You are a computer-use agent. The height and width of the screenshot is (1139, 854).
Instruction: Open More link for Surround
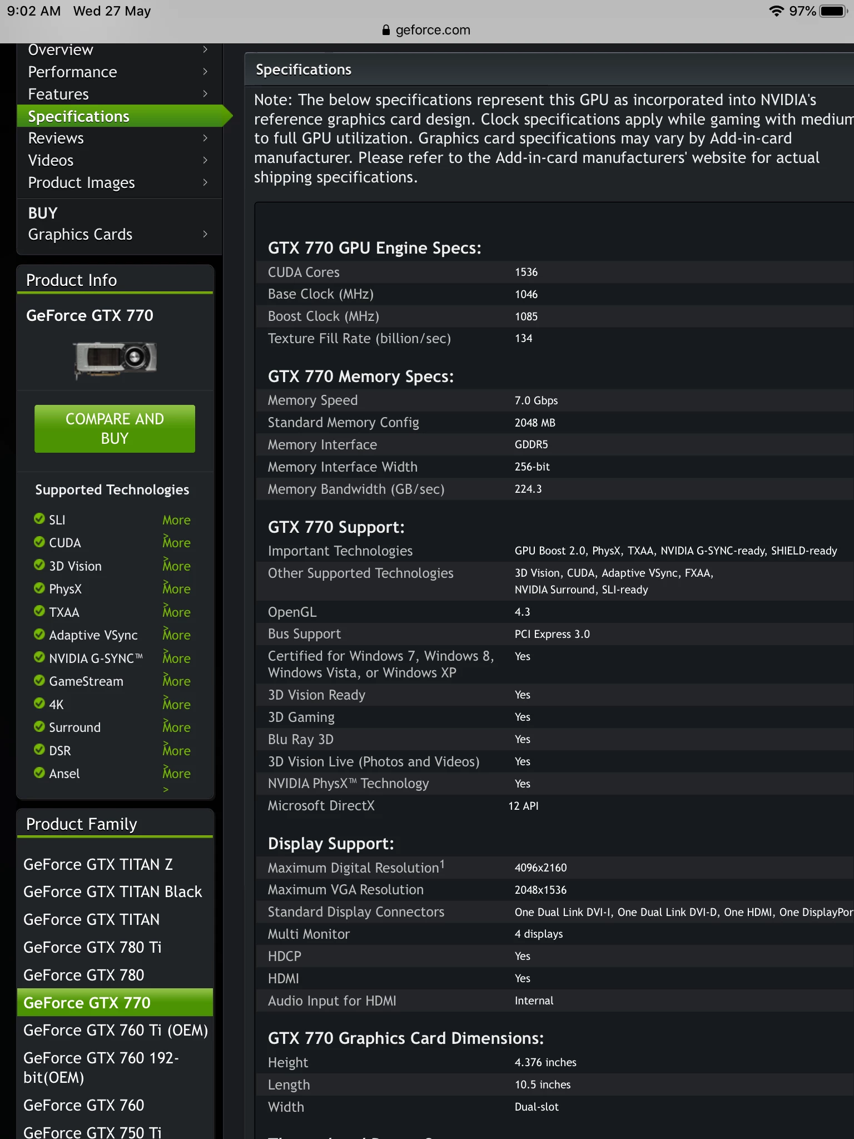(x=176, y=727)
